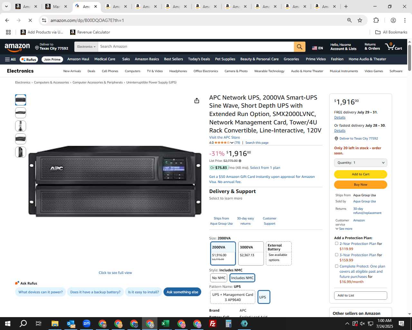Stop page loading with the X button
This screenshot has height=330, width=412.
30,20
